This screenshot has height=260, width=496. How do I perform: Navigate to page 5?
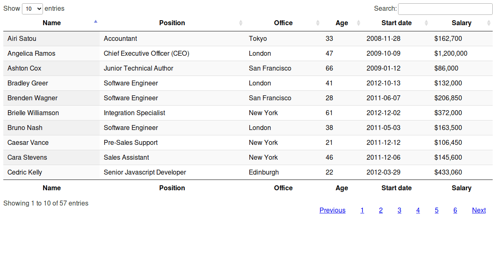click(x=436, y=210)
